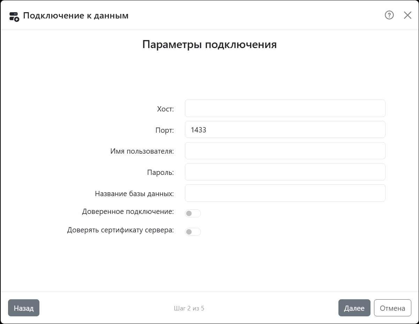This screenshot has width=419, height=324.
Task: Focus the Имя пользователя input field
Action: pyautogui.click(x=285, y=151)
